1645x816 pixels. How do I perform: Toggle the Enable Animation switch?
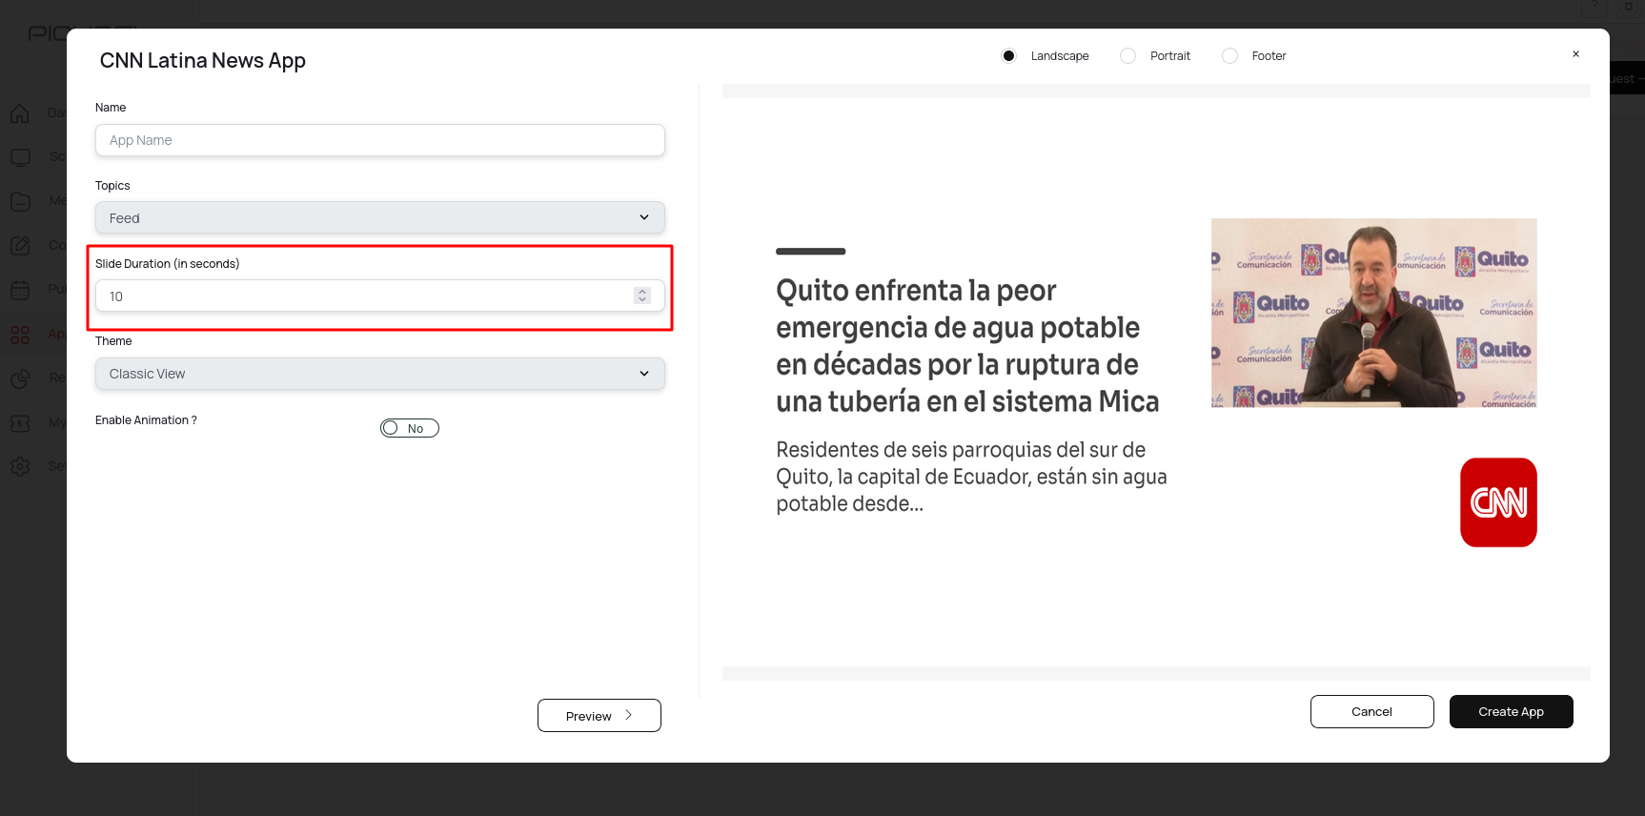[410, 428]
